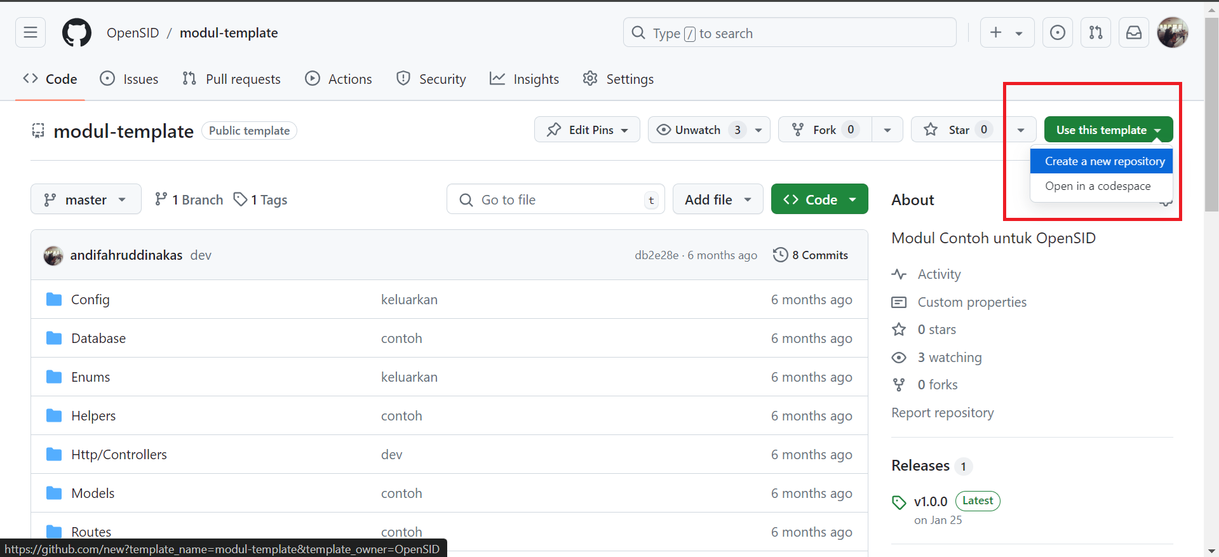Open the notifications inbox icon
The width and height of the screenshot is (1219, 557).
coord(1134,32)
